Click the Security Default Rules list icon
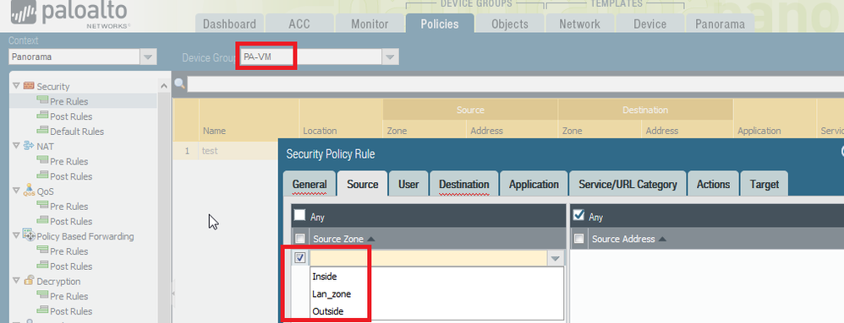 (42, 131)
